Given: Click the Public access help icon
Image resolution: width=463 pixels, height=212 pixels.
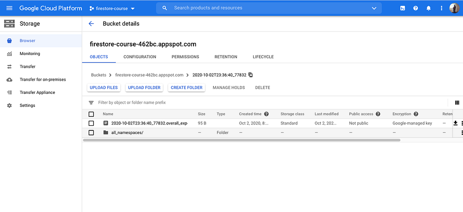Looking at the screenshot, I should point(378,114).
